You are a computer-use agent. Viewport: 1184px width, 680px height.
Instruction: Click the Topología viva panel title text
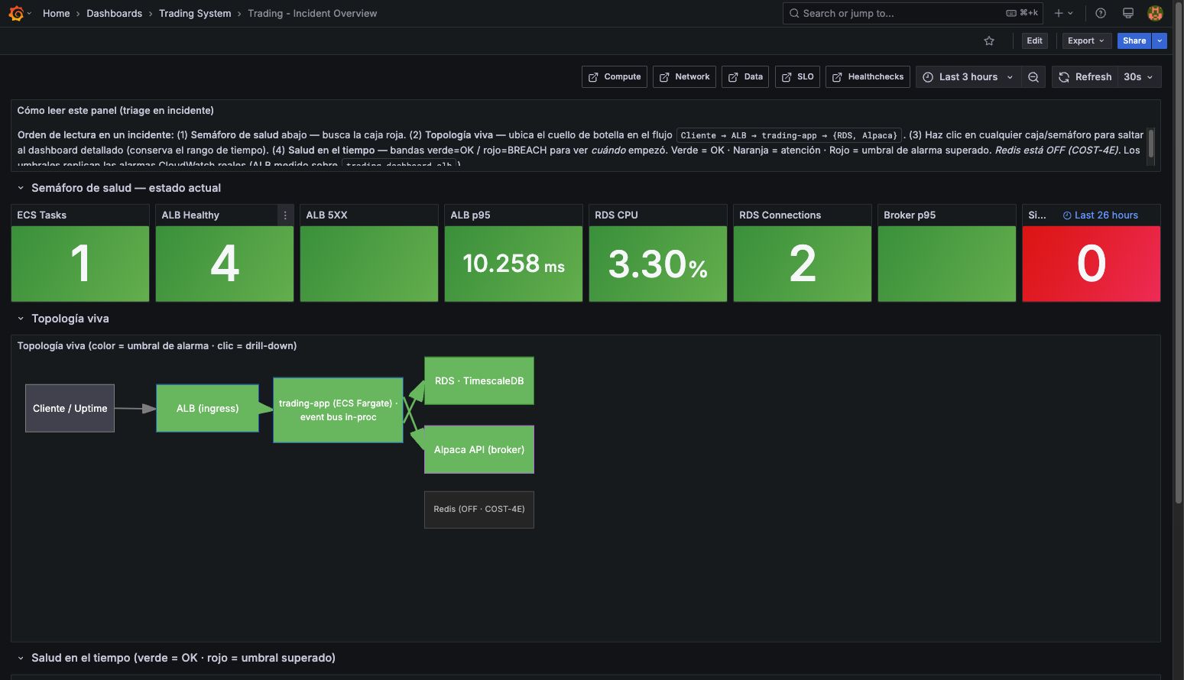157,346
